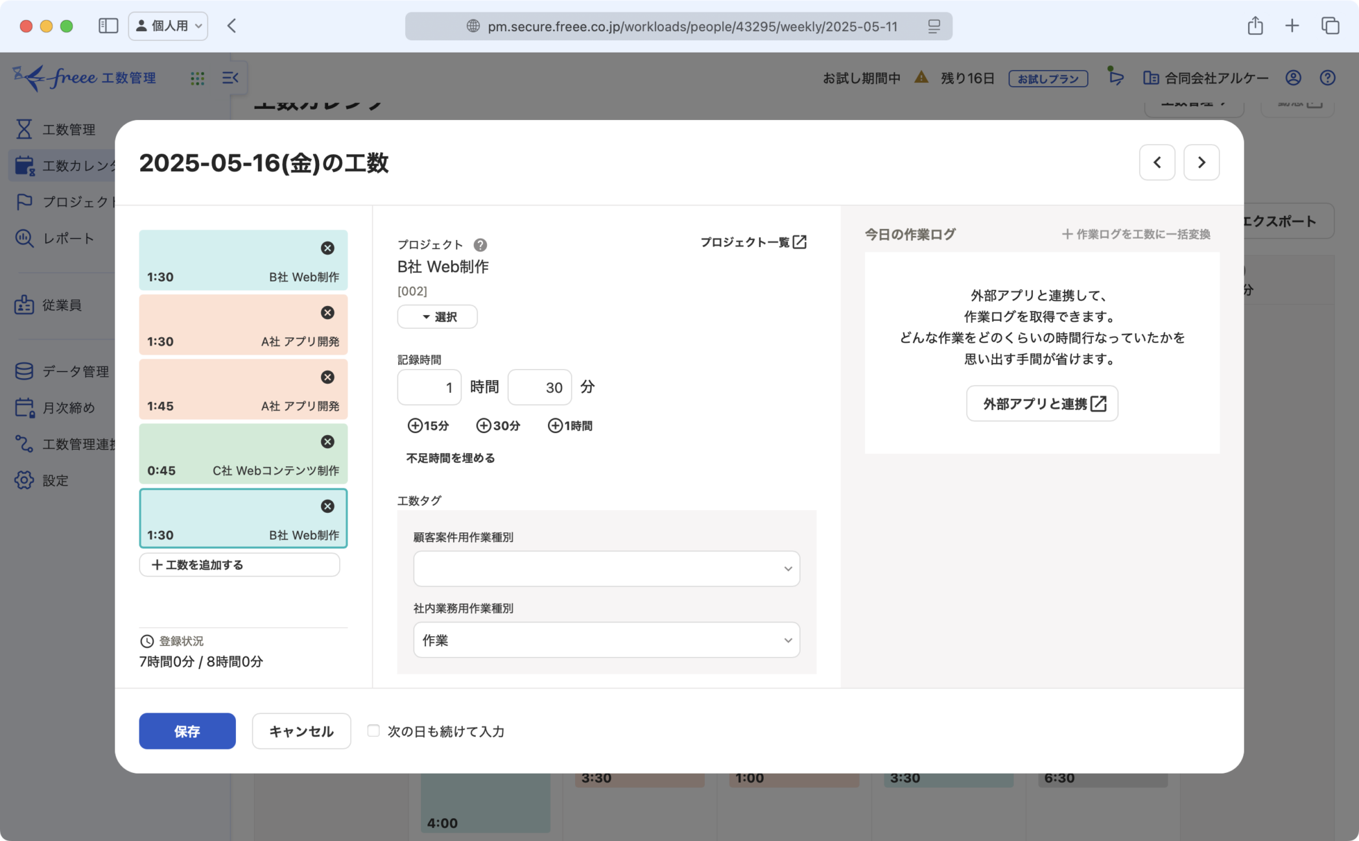Screen dimensions: 1359x841
Task: Click the キャンセル button
Action: coord(301,731)
